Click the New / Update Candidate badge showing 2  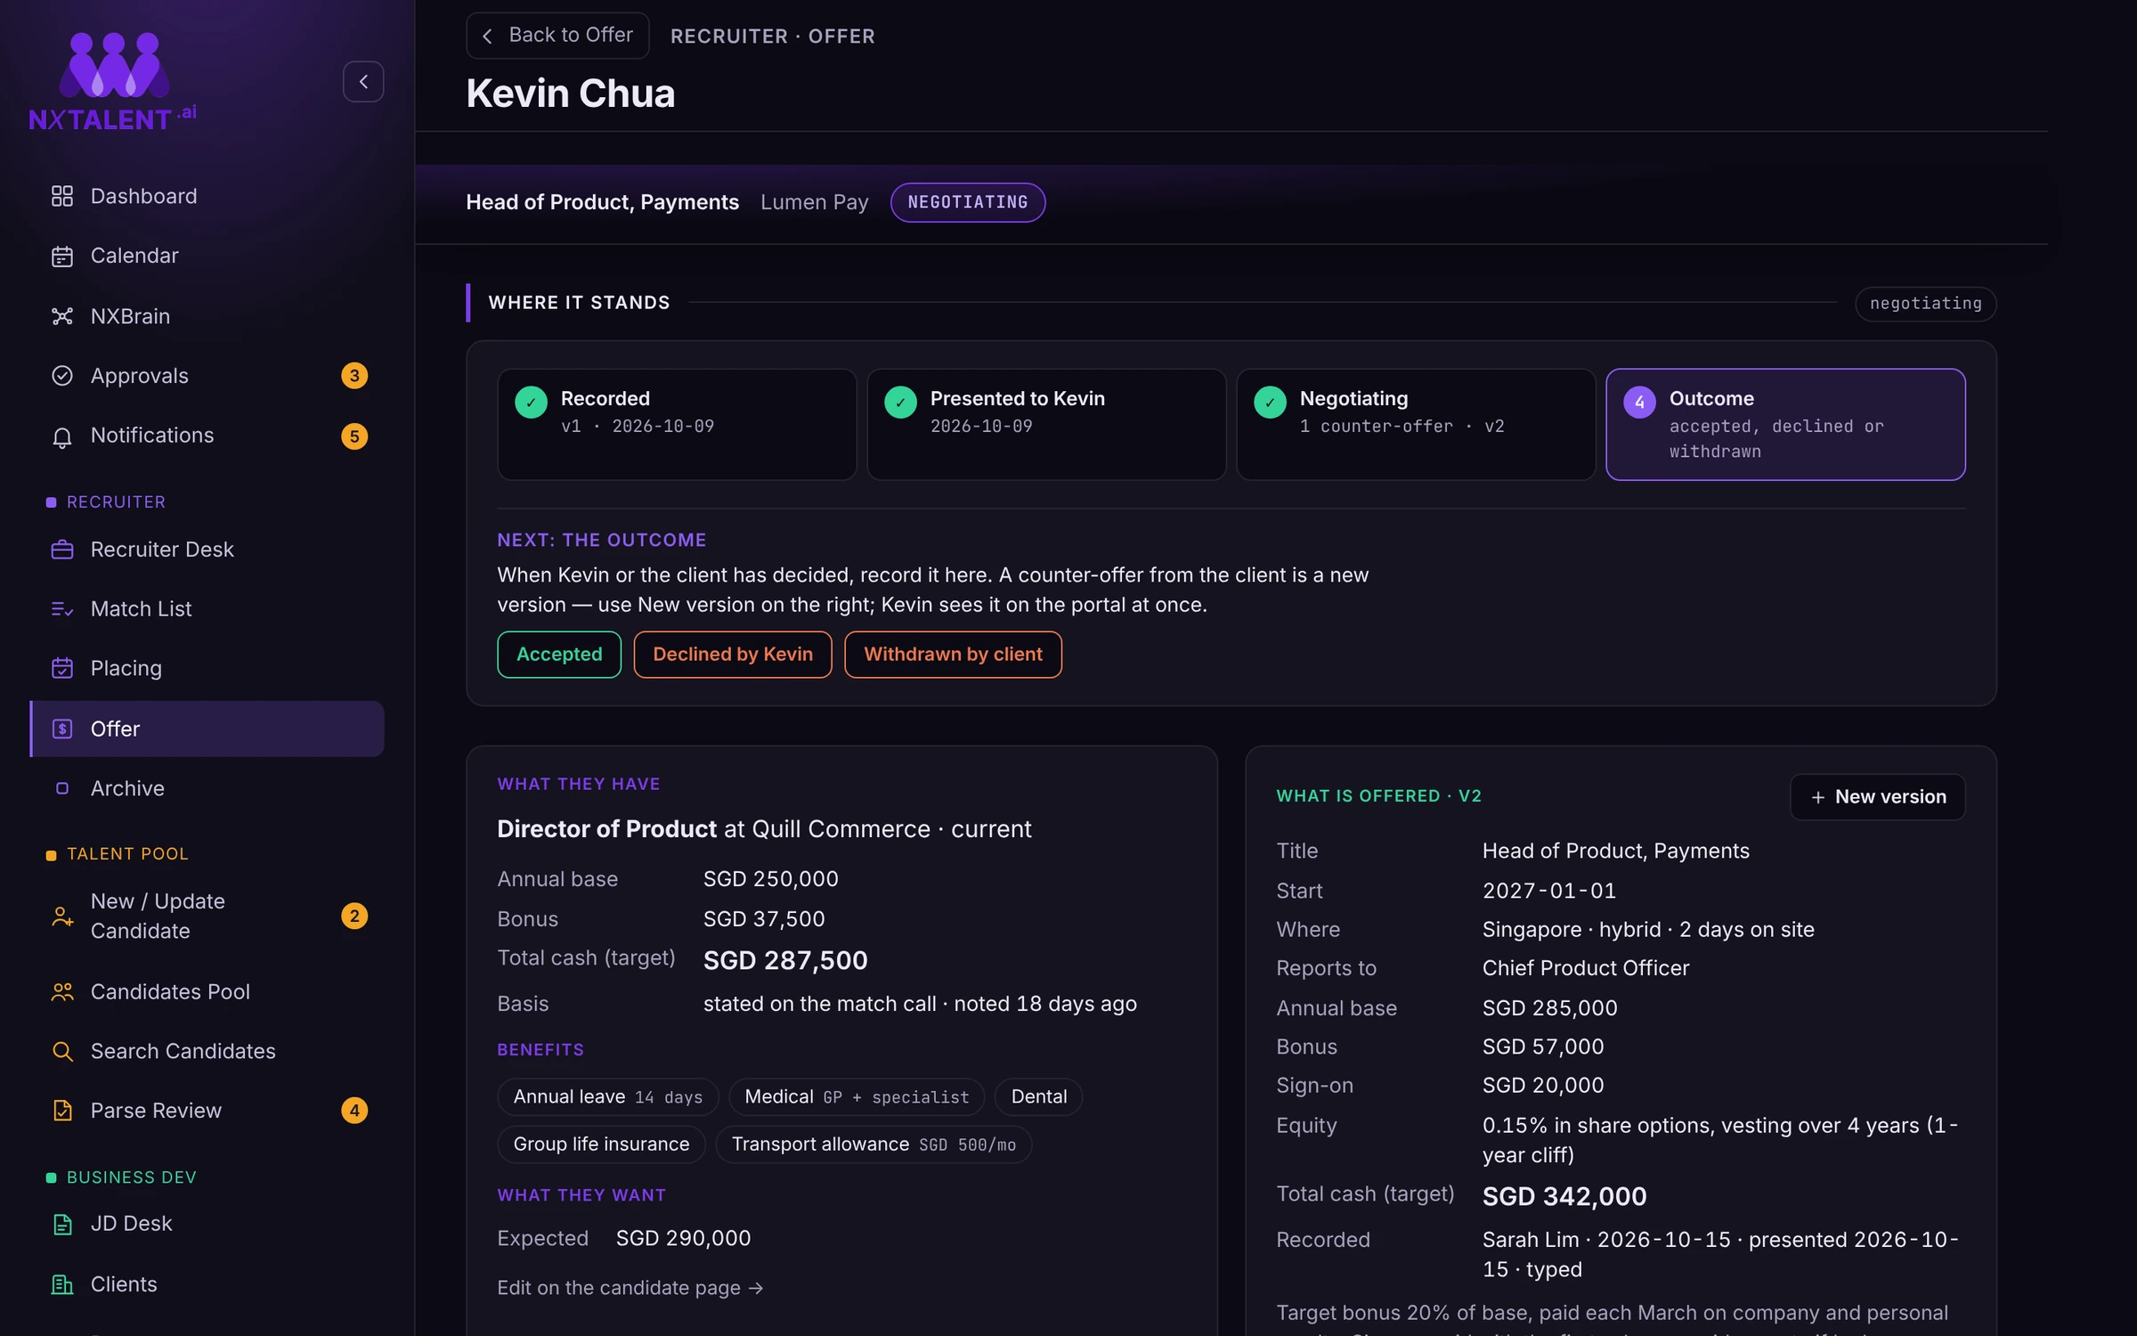tap(354, 916)
